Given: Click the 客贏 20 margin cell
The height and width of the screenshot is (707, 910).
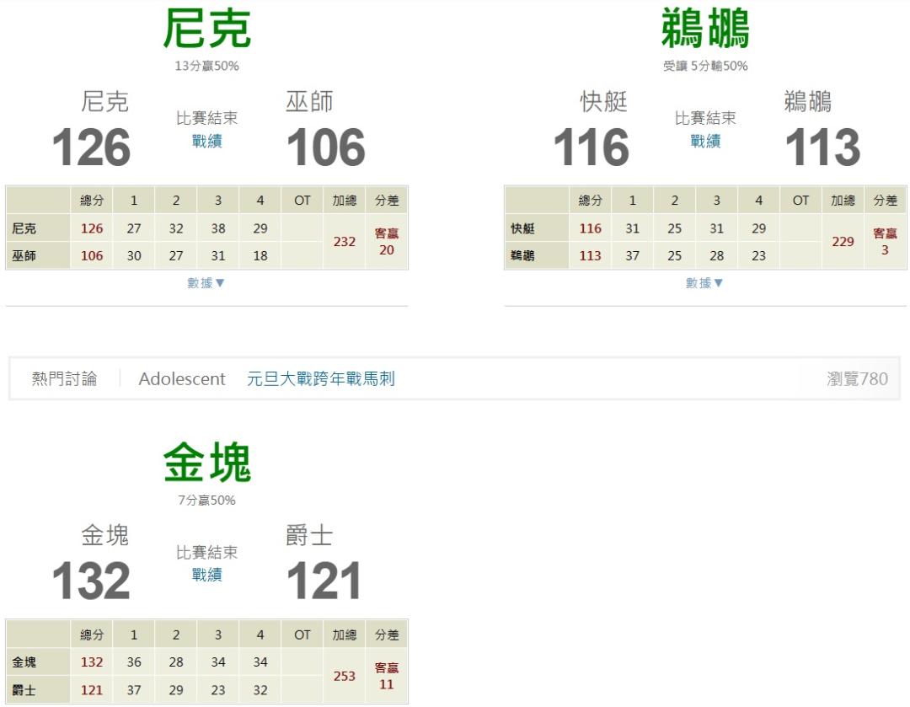Looking at the screenshot, I should pyautogui.click(x=387, y=242).
